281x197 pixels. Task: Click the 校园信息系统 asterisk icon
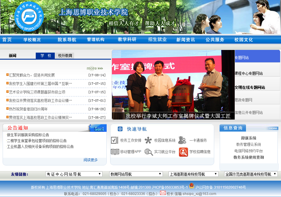coord(149,140)
